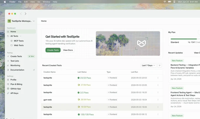This screenshot has height=119, width=200.
Task: Open Monitoring page
Action: coord(15,65)
